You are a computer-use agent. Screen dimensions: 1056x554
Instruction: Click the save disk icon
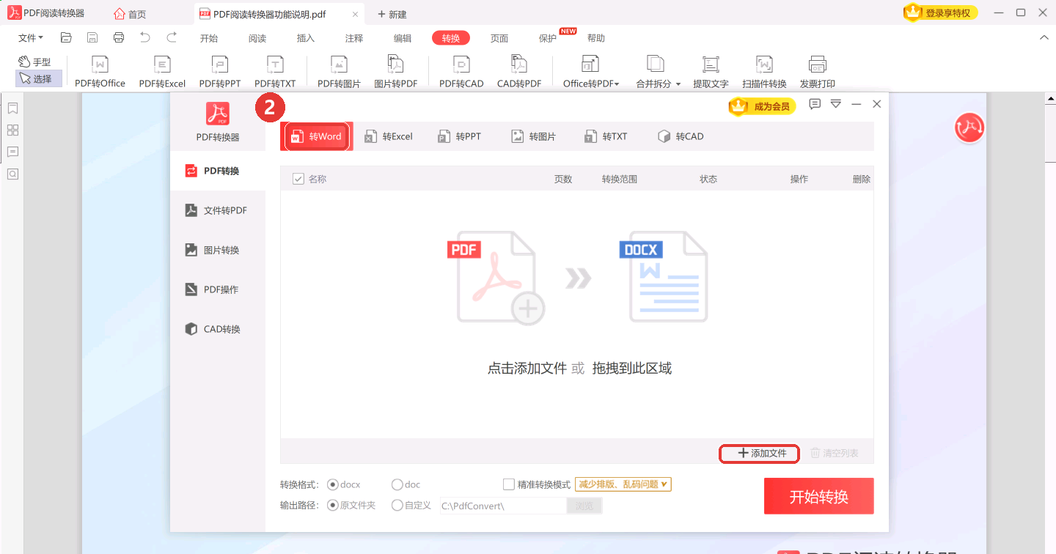(92, 37)
